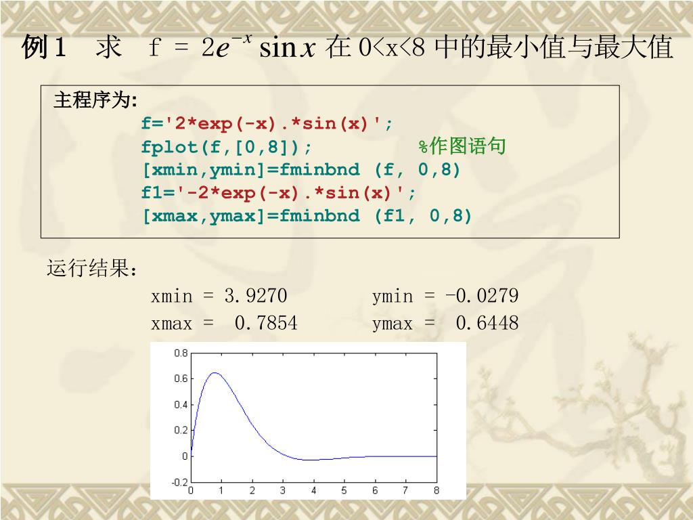Click y-axis tick label 0.8
The height and width of the screenshot is (520, 693).
click(181, 353)
